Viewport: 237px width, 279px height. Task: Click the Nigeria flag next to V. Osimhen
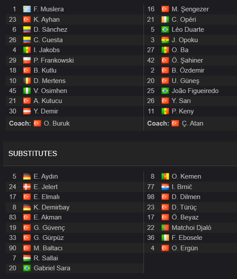(x=27, y=91)
